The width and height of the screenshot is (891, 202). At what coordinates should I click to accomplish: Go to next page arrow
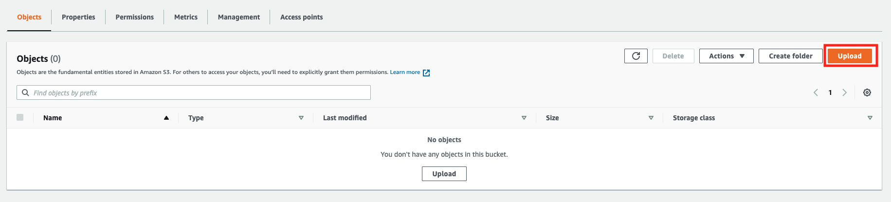[844, 92]
